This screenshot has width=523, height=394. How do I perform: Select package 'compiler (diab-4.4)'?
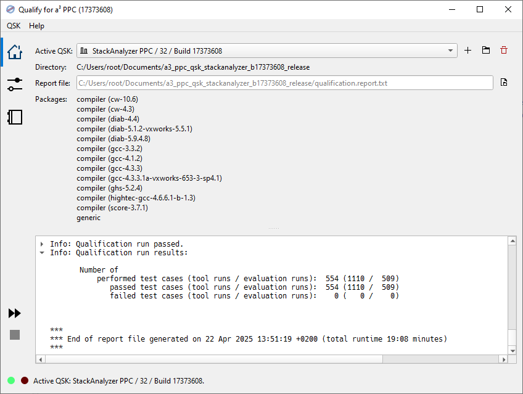click(108, 119)
